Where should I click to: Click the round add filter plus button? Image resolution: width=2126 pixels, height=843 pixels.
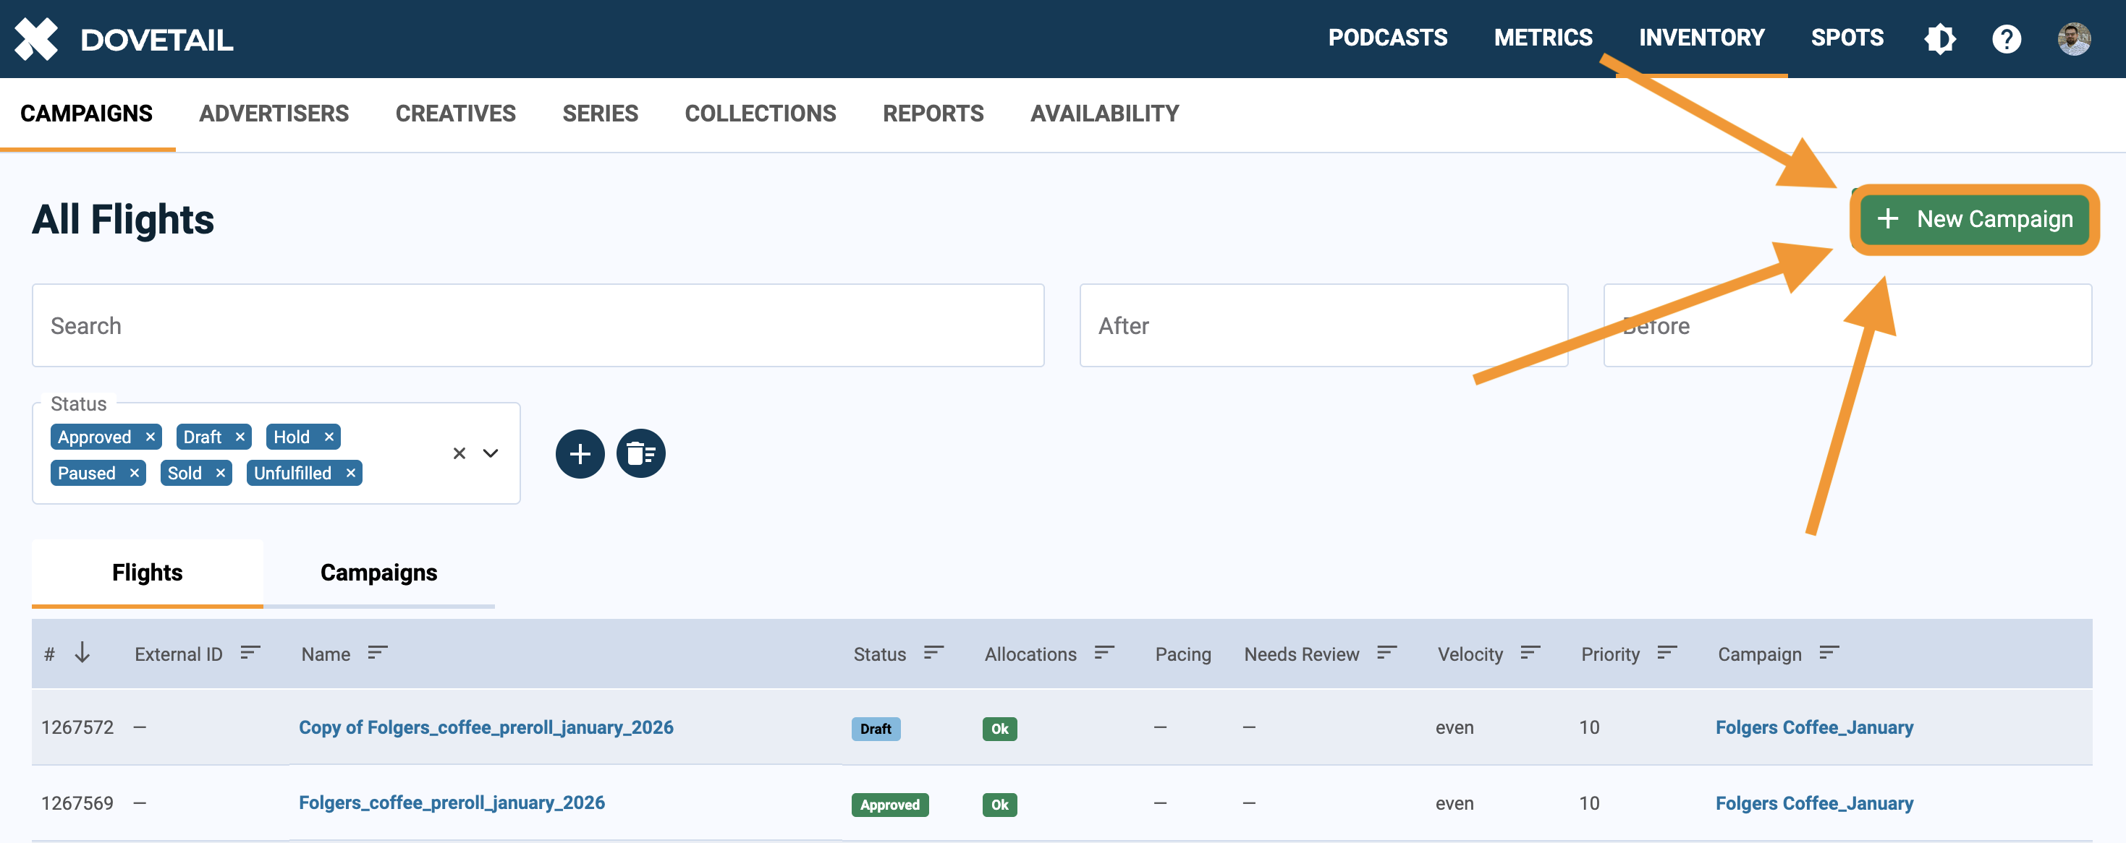[x=580, y=453]
